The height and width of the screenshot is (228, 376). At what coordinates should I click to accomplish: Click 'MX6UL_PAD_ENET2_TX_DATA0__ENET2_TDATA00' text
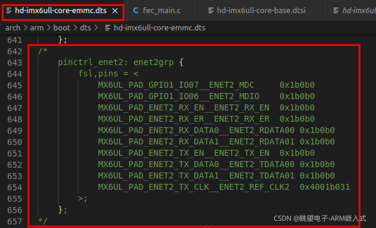[x=196, y=164]
